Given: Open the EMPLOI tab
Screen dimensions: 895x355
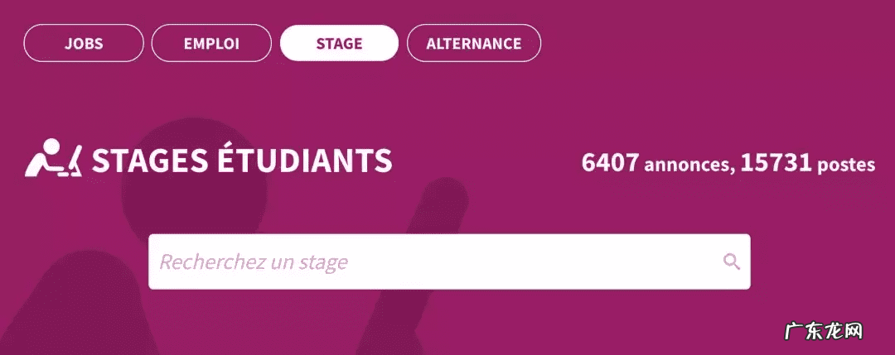Looking at the screenshot, I should tap(211, 44).
